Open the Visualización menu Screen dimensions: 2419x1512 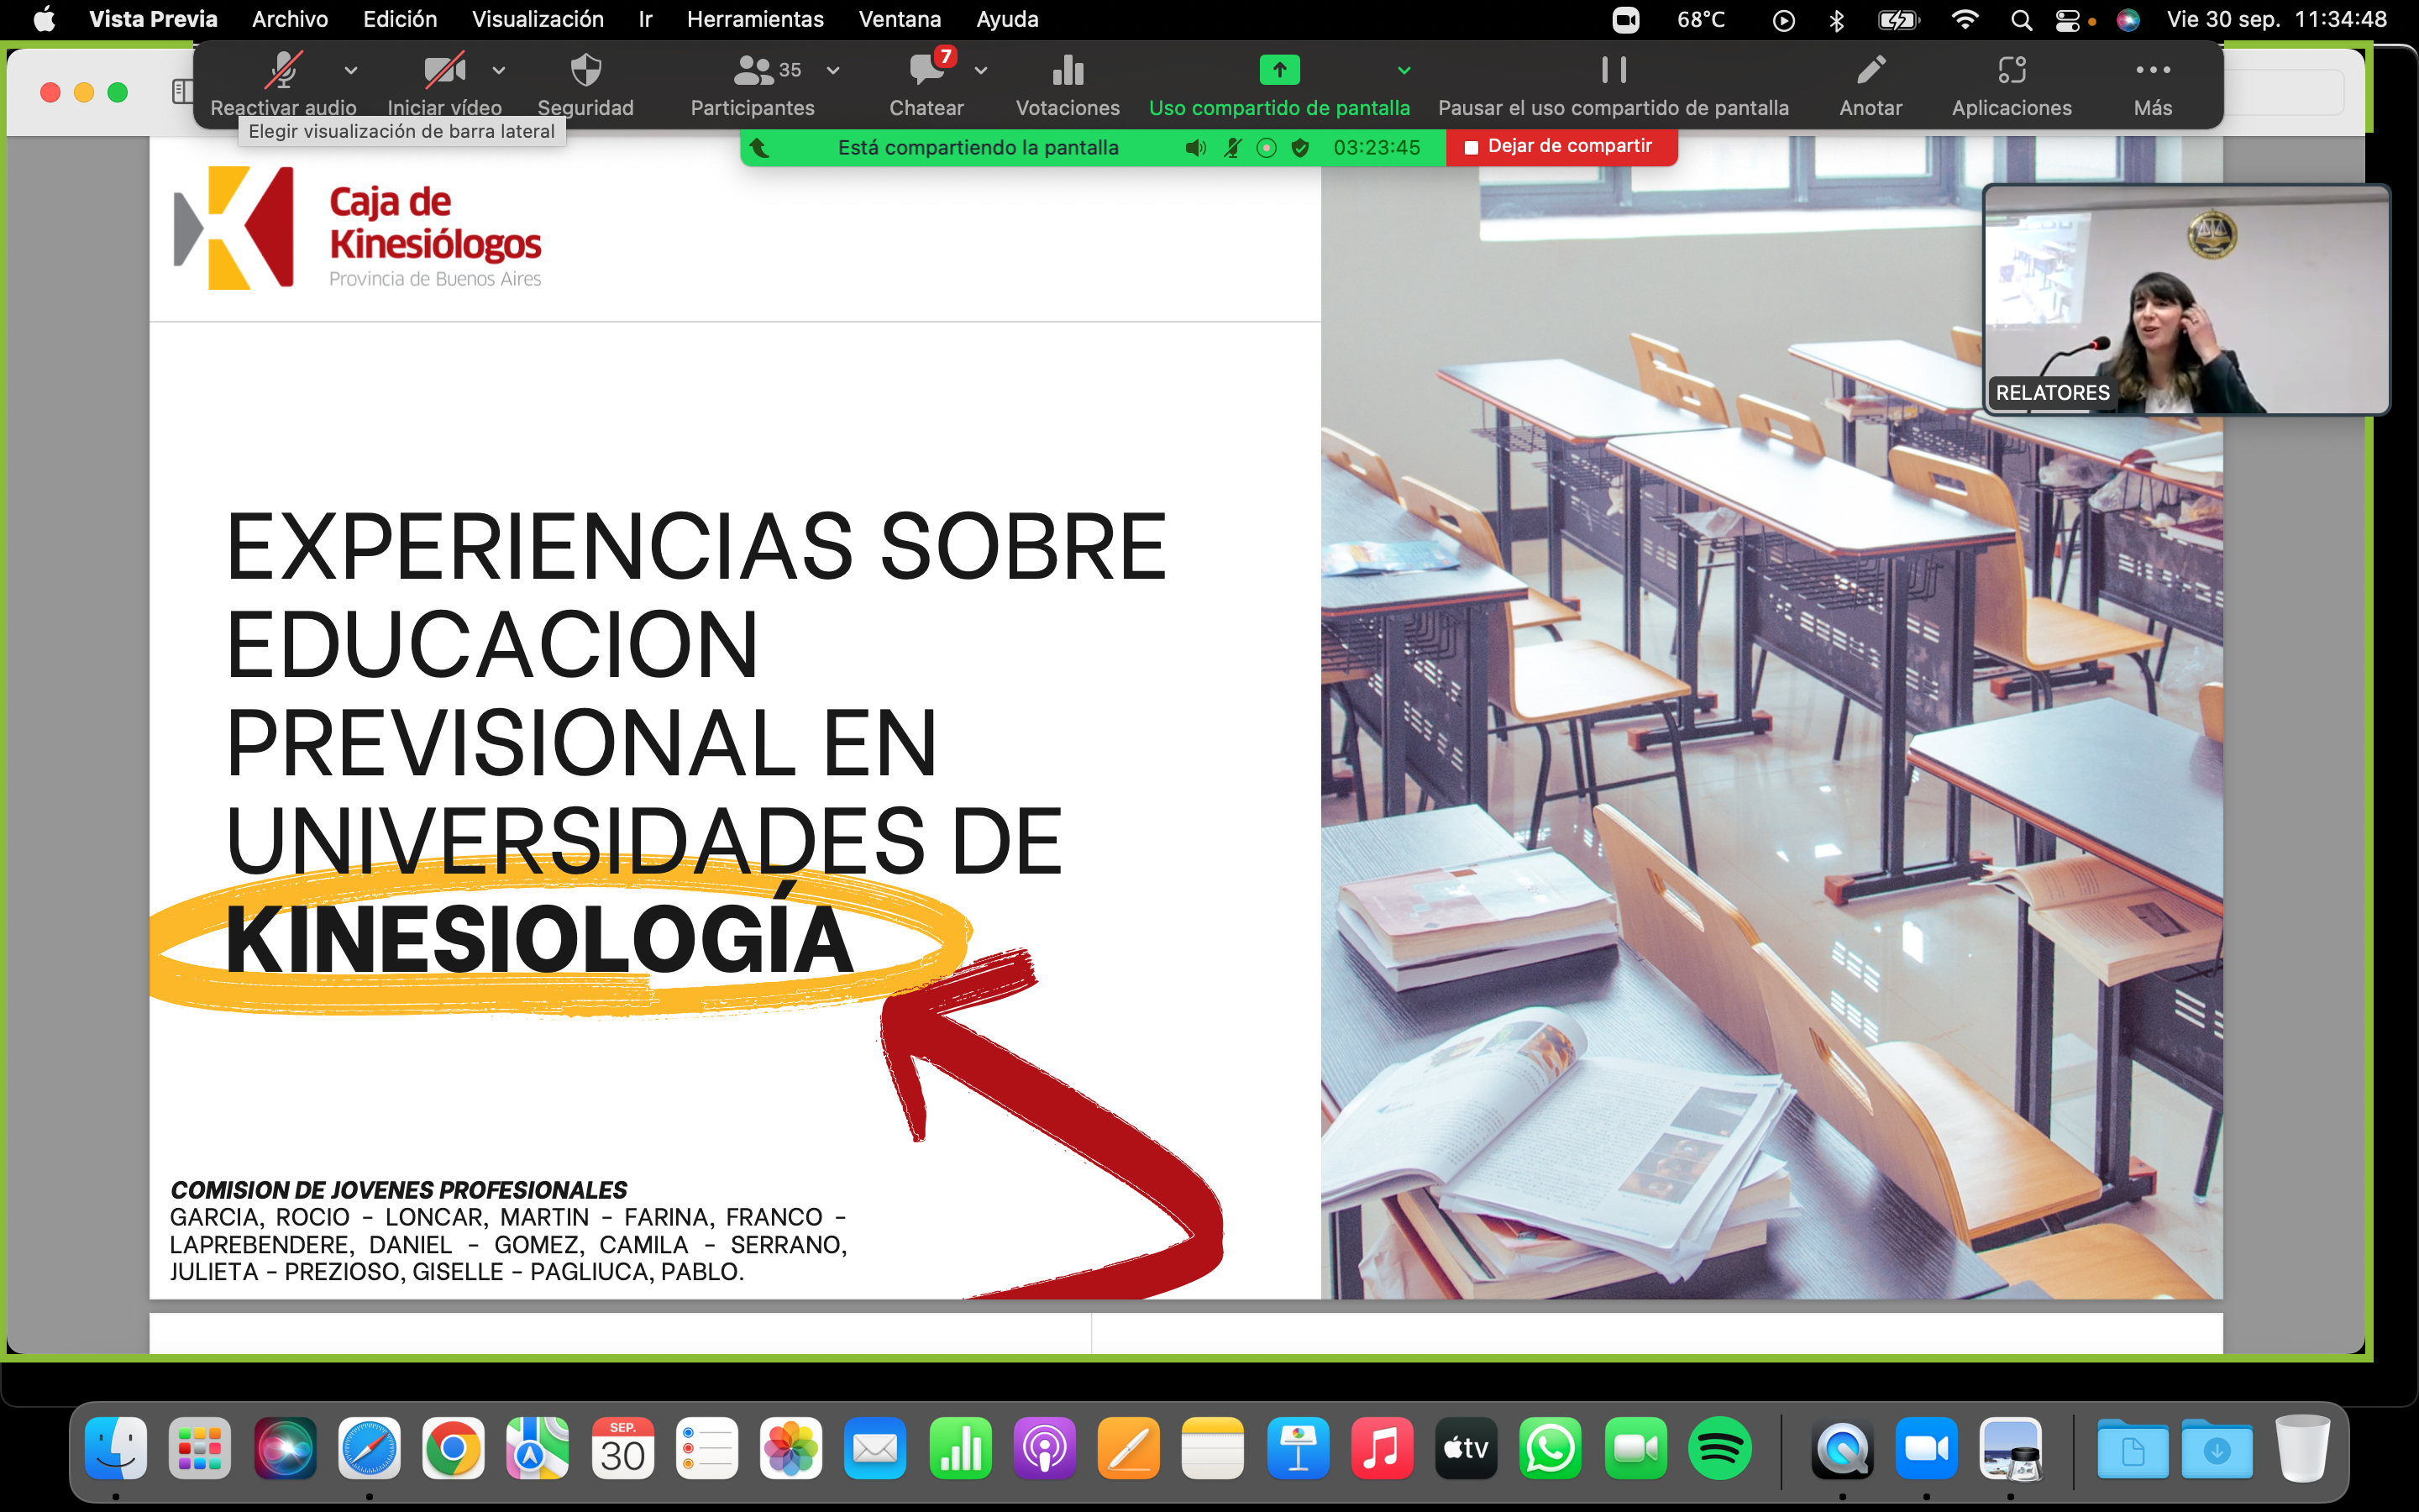pyautogui.click(x=537, y=19)
